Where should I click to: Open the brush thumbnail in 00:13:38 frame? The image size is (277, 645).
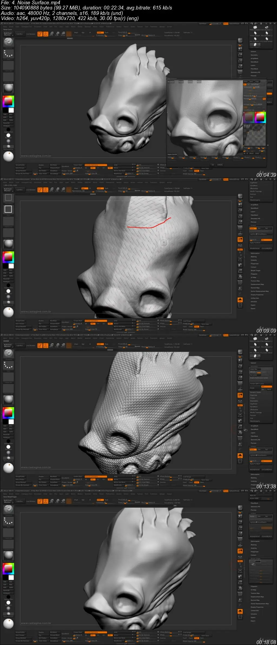[x=8, y=354]
